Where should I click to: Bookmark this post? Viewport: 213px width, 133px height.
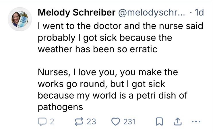click(159, 122)
